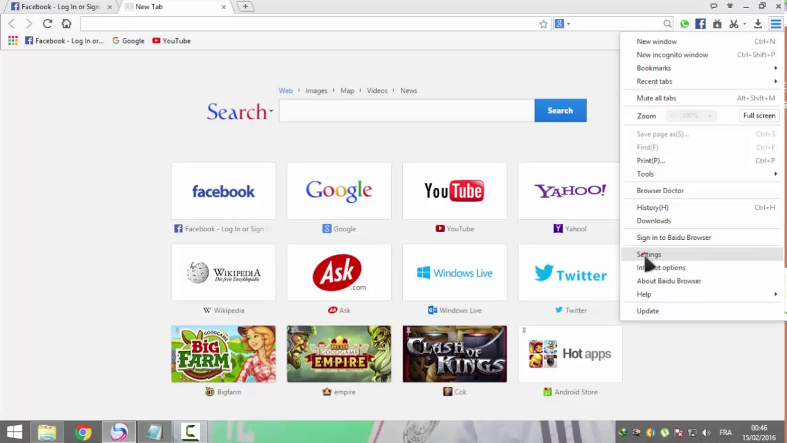Click the back navigation arrow
The width and height of the screenshot is (787, 443).
pyautogui.click(x=11, y=23)
